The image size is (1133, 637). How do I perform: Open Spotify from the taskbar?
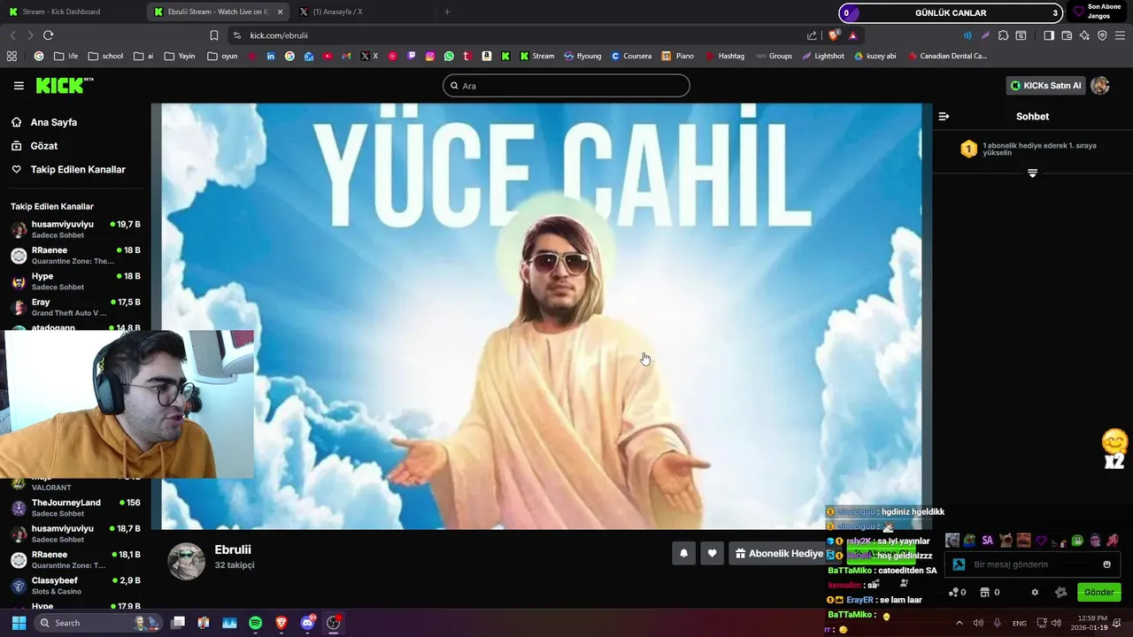256,623
